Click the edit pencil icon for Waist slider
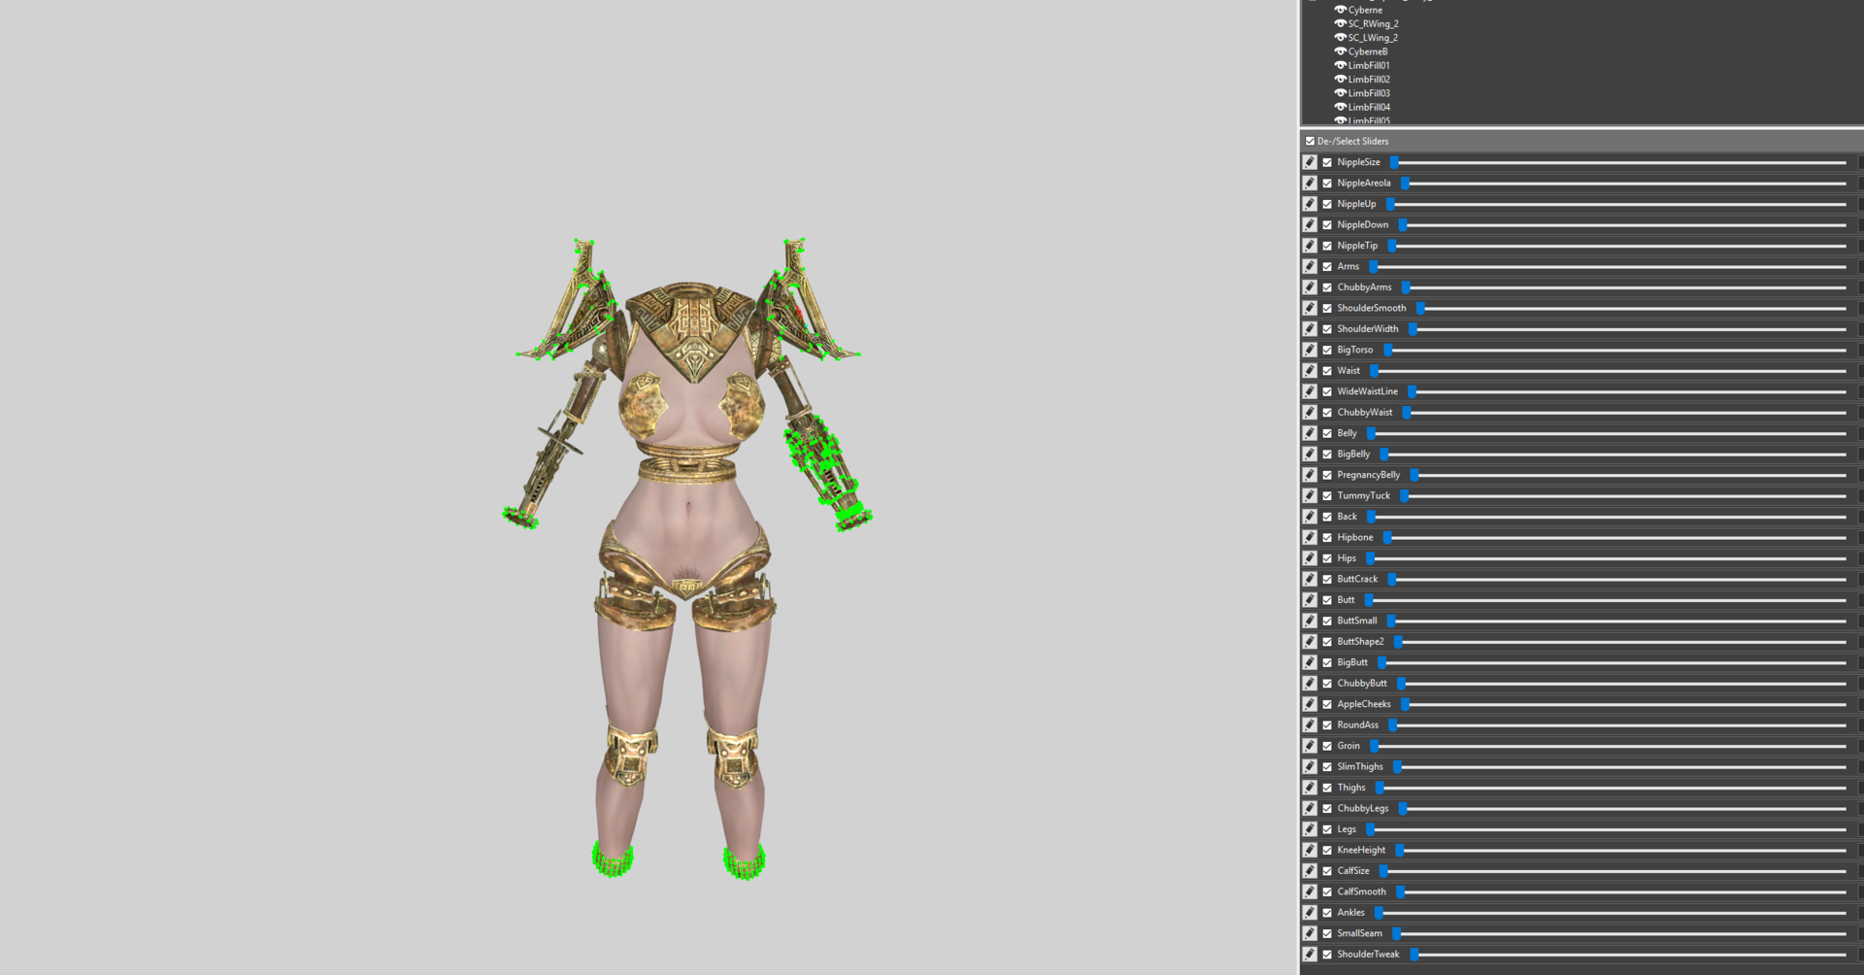The height and width of the screenshot is (975, 1864). tap(1310, 371)
